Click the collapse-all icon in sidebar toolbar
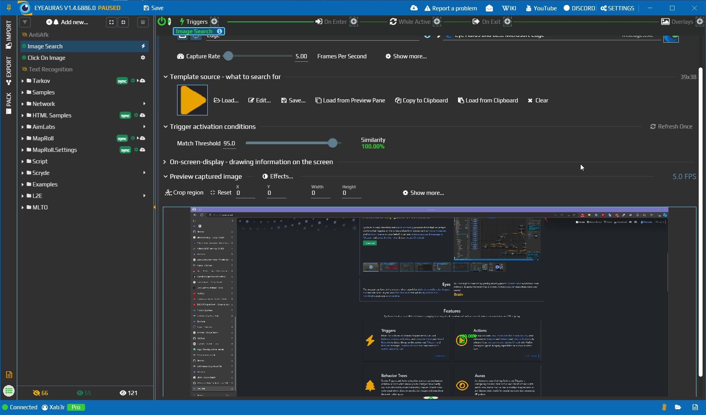This screenshot has width=706, height=415. coord(123,22)
